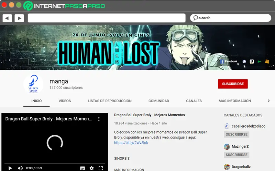Subscribe to MazingerZ
The width and height of the screenshot is (275, 171).
[236, 155]
